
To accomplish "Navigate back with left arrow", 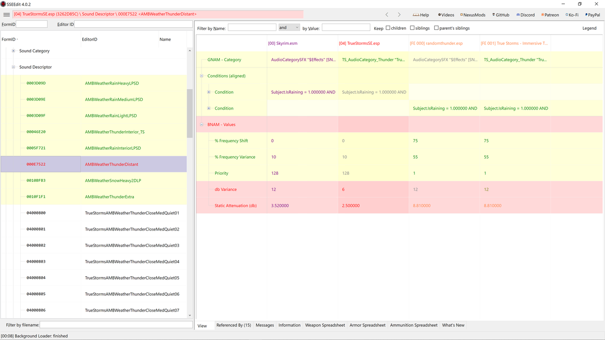I will point(387,15).
